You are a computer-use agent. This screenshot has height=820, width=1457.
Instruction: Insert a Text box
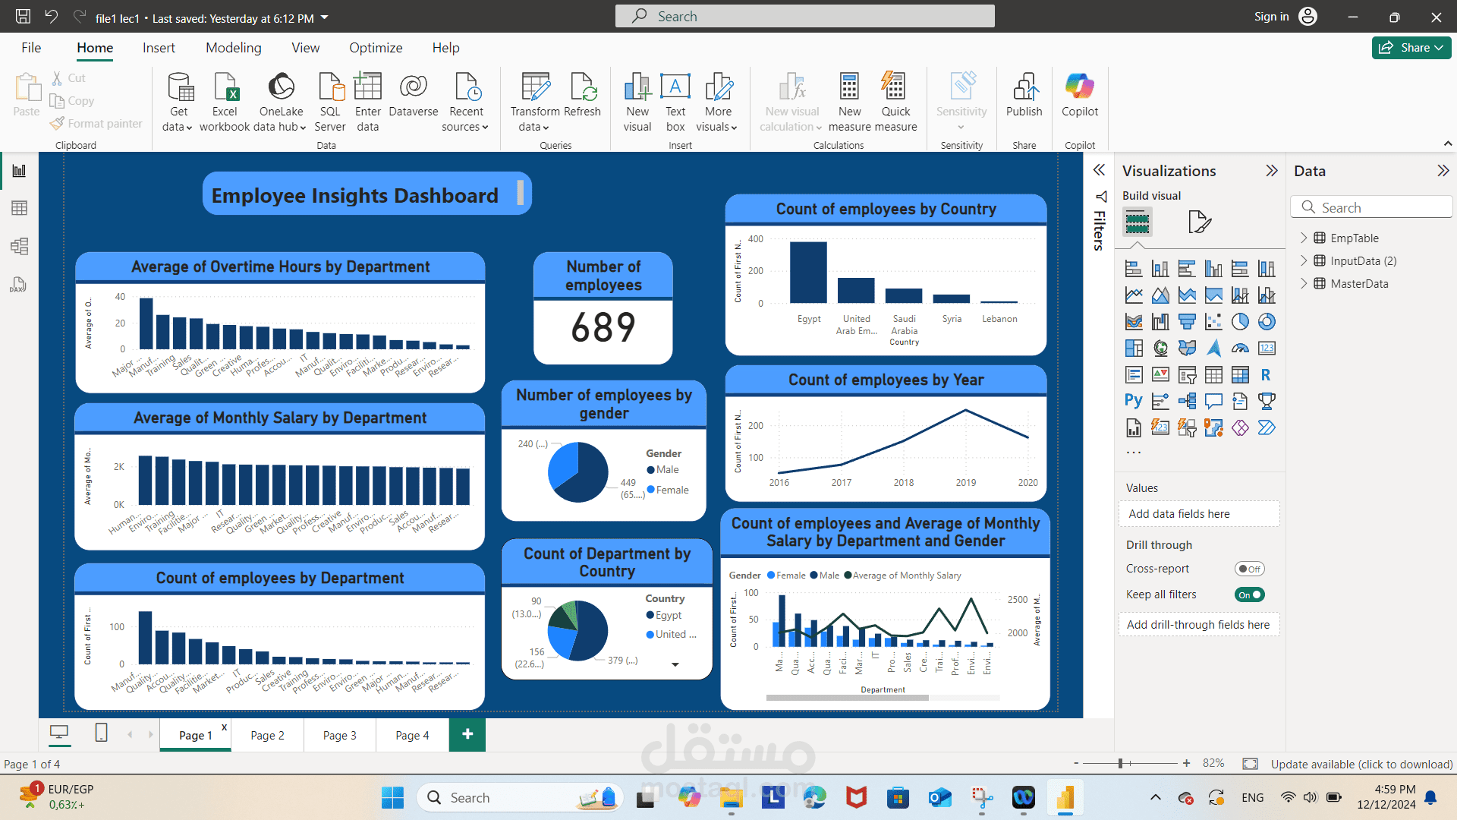coord(675,102)
